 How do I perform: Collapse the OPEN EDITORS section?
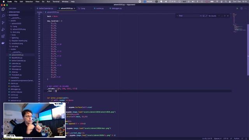tap(14, 12)
